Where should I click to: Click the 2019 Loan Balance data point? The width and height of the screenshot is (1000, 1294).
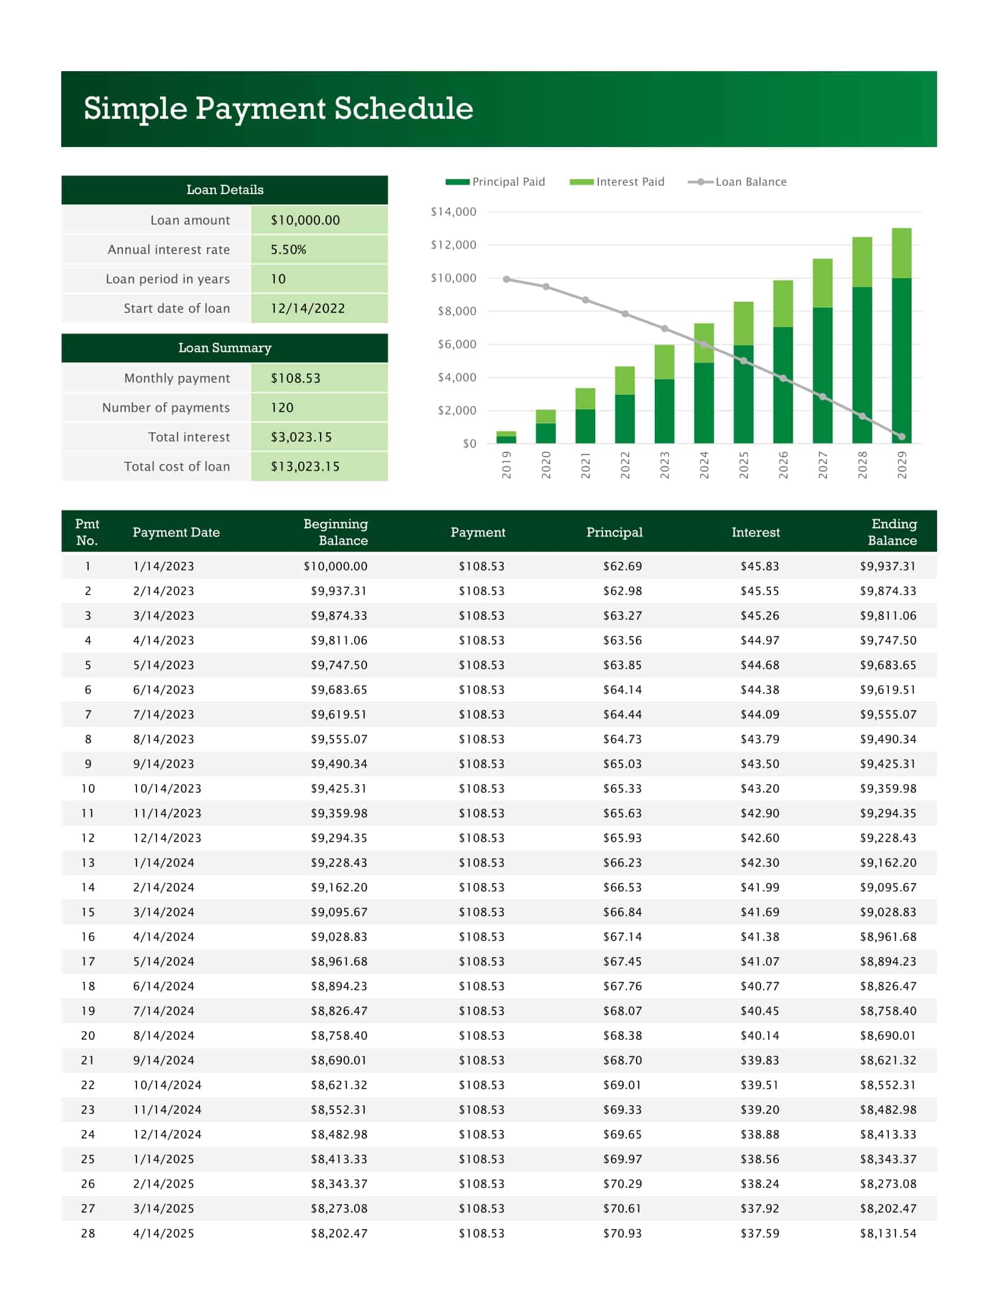(506, 279)
